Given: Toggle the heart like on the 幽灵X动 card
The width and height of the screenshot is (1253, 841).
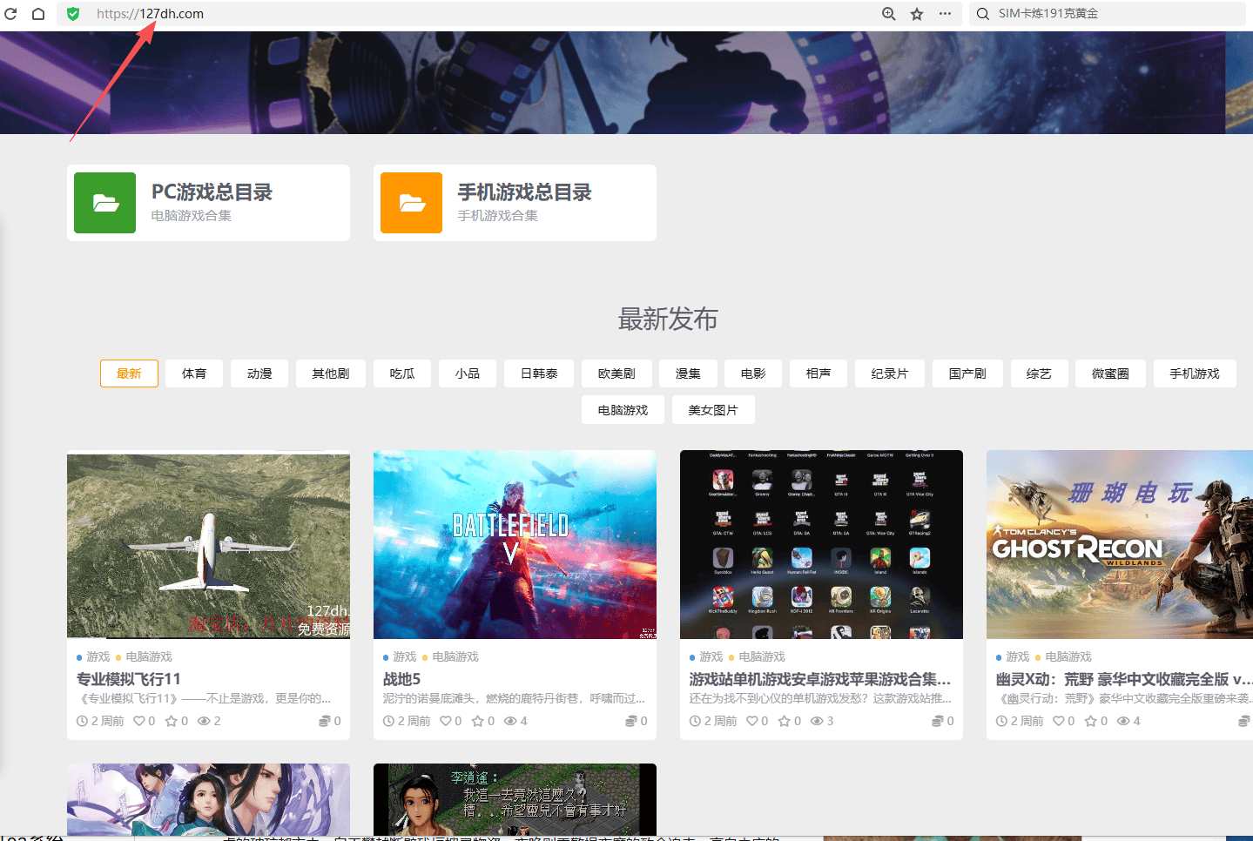Looking at the screenshot, I should [1060, 720].
